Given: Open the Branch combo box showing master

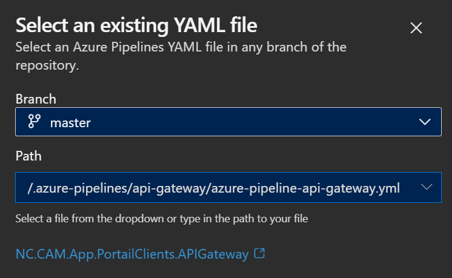Looking at the screenshot, I should (x=228, y=122).
